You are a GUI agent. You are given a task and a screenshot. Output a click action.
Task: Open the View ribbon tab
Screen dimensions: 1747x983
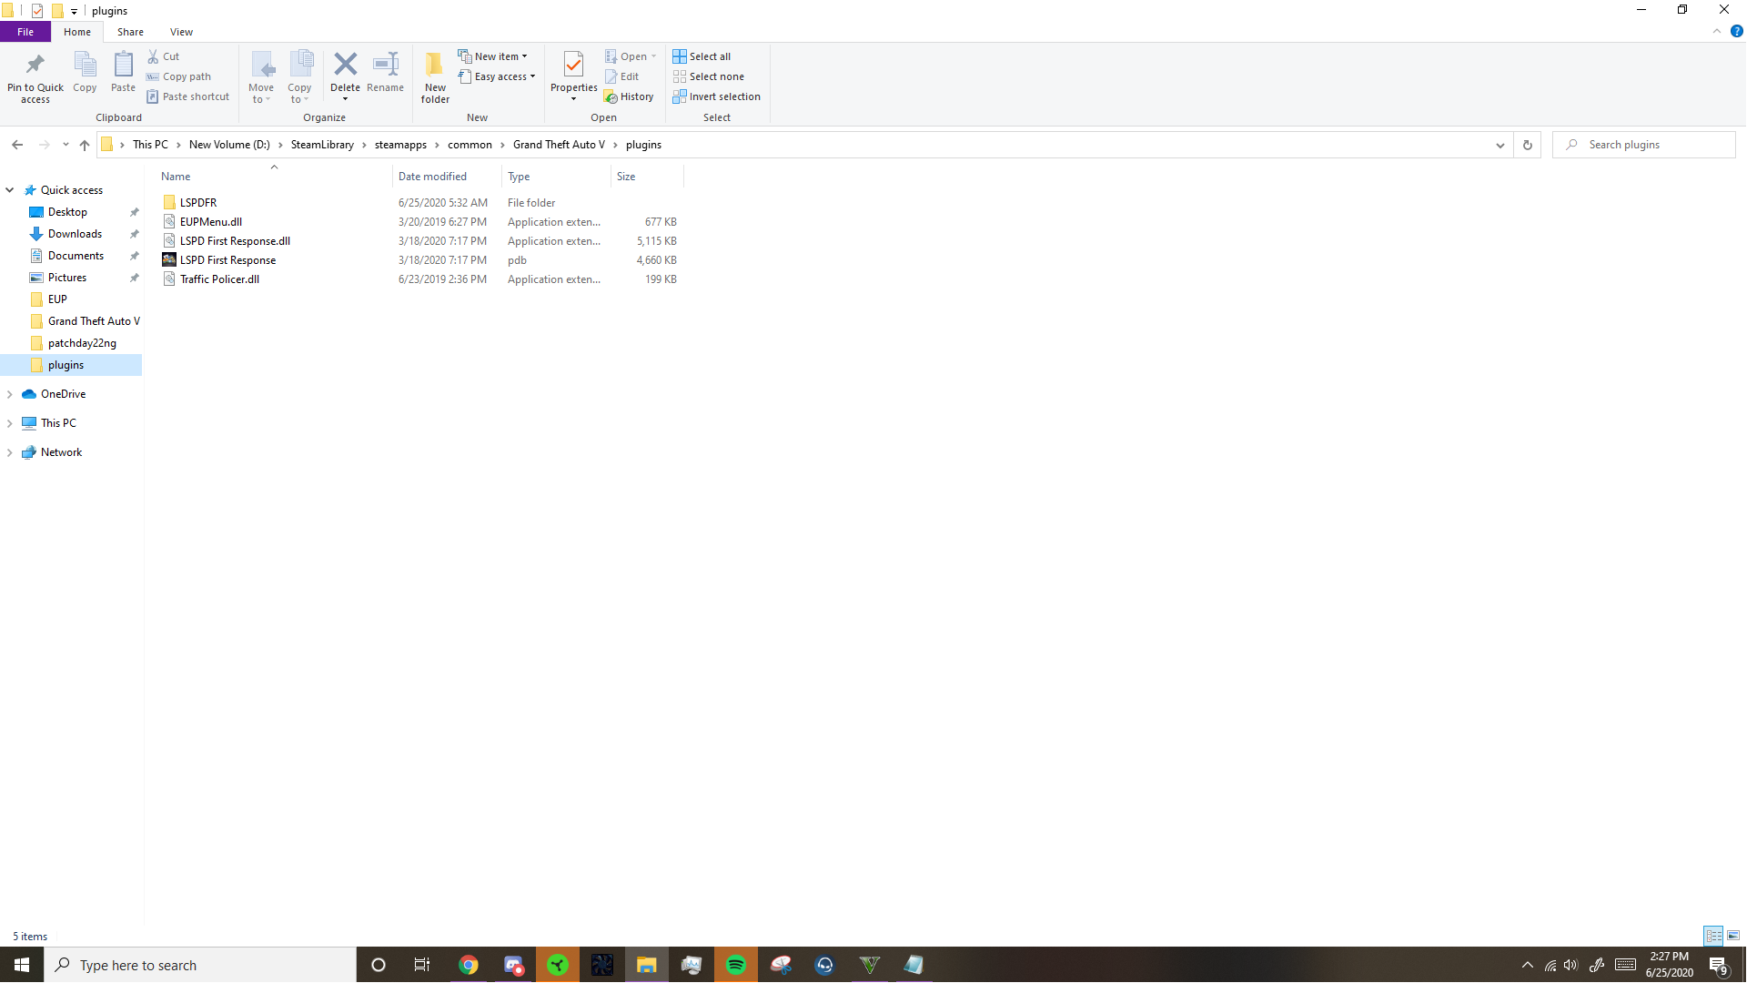(181, 32)
